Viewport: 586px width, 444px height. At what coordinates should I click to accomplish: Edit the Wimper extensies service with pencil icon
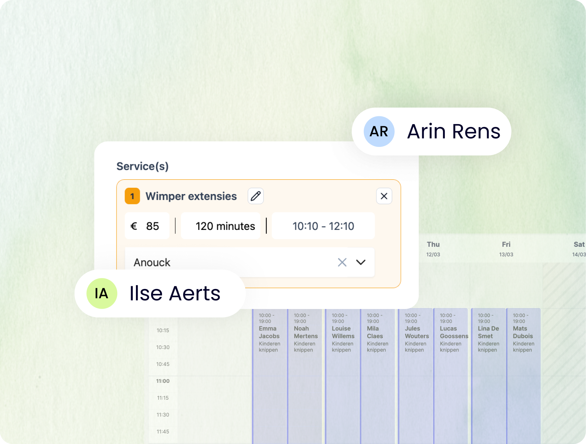tap(256, 196)
